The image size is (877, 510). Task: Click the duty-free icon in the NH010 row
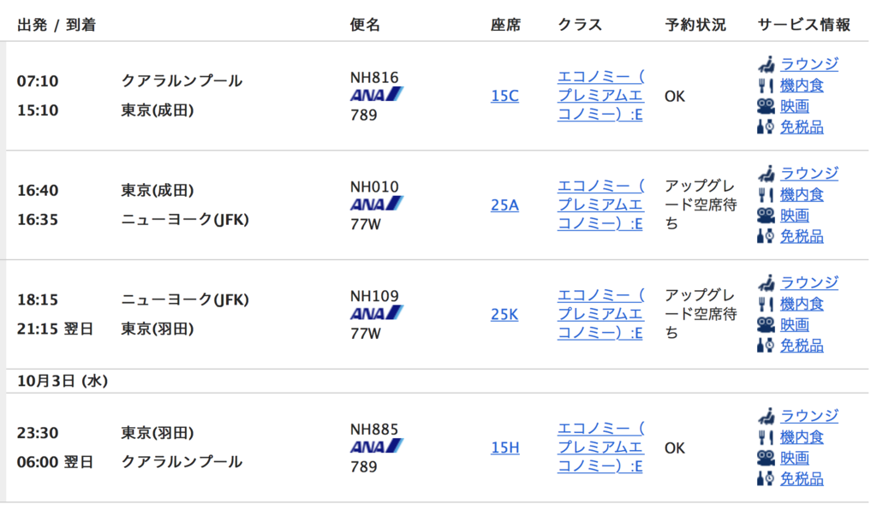pyautogui.click(x=766, y=236)
